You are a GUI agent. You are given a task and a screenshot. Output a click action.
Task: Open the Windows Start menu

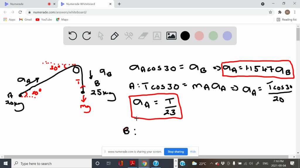[x=6, y=163]
